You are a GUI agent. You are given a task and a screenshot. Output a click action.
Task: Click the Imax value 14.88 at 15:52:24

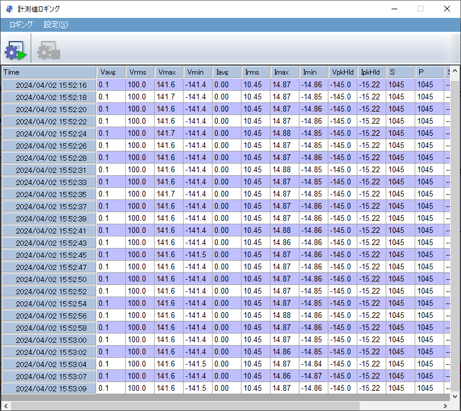[x=282, y=134]
